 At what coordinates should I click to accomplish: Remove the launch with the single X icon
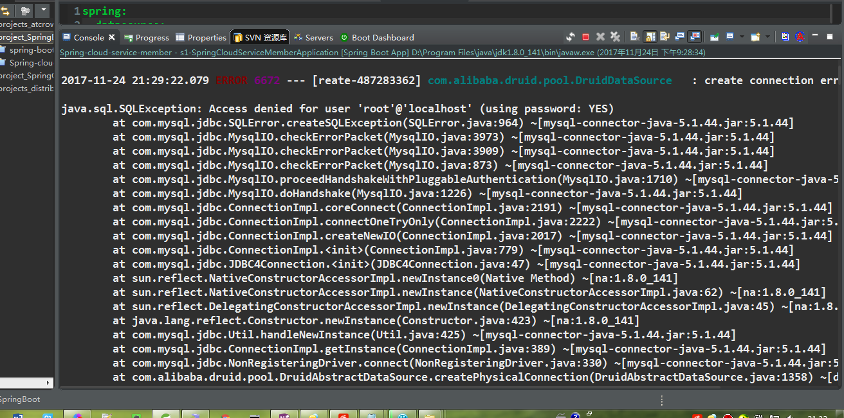pos(600,37)
